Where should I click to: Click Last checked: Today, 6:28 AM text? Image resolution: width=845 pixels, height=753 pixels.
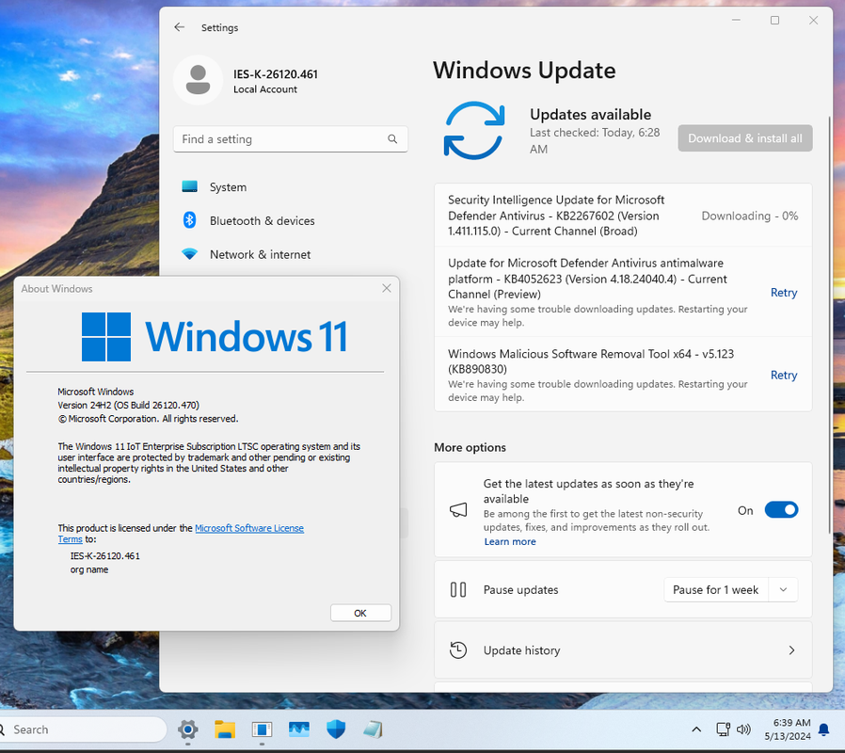click(595, 140)
